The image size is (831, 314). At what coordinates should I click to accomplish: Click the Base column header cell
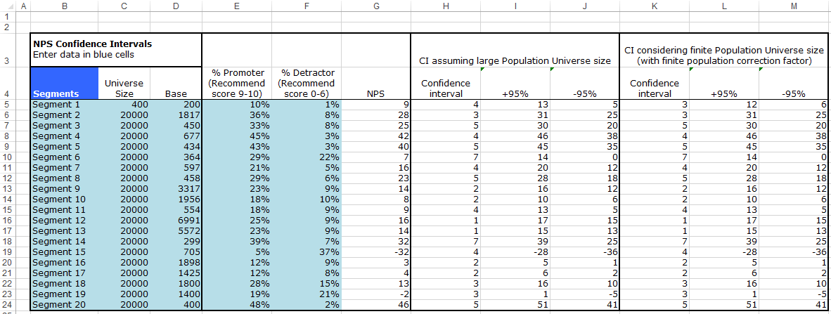pyautogui.click(x=176, y=84)
